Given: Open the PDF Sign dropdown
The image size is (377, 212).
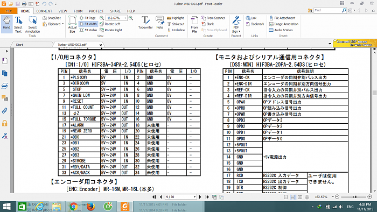Looking at the screenshot, I should coord(236,25).
